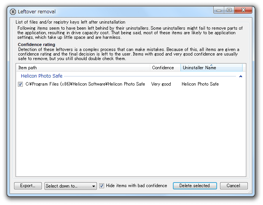
Task: Click the BCUninstaller logo icon in title bar
Action: point(13,12)
